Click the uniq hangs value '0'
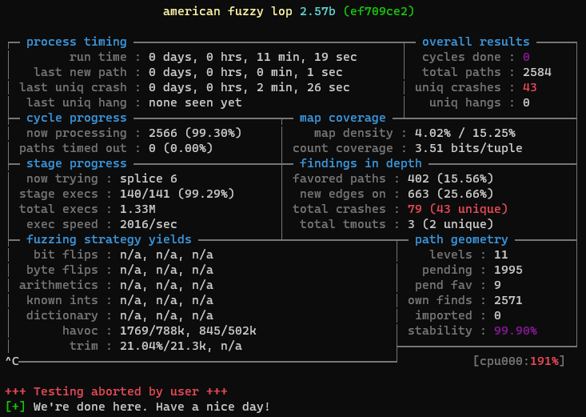 [x=526, y=103]
